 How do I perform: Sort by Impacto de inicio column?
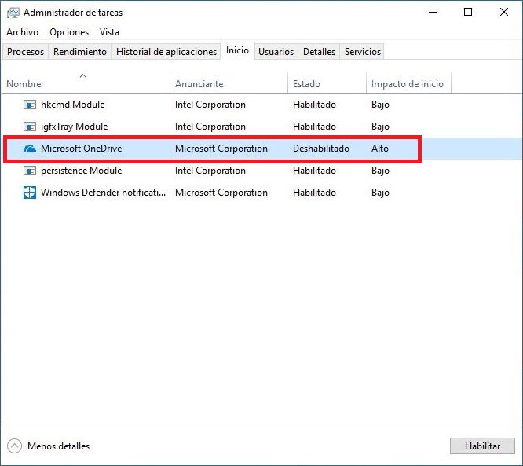coord(408,84)
